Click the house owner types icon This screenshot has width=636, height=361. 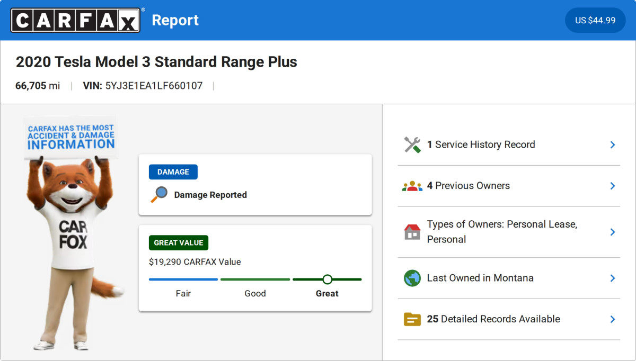click(412, 232)
